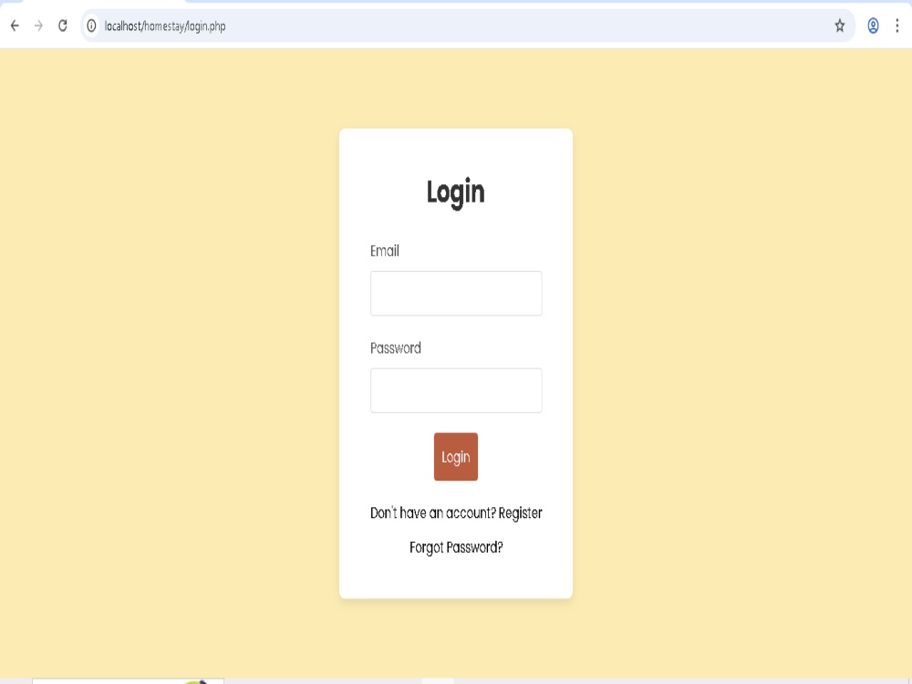The image size is (912, 684).
Task: Reload the login page
Action: tap(63, 26)
